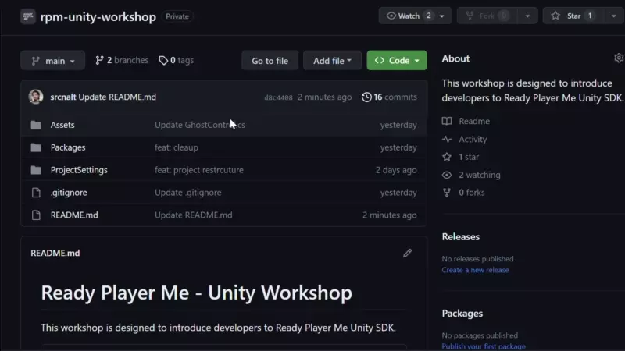Image resolution: width=625 pixels, height=351 pixels.
Task: Open the .gitignore file
Action: (x=69, y=193)
